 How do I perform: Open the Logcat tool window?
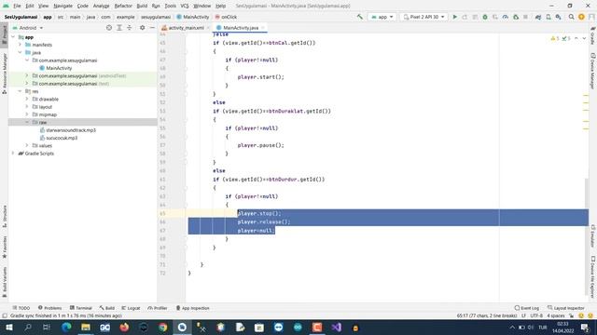coord(131,308)
